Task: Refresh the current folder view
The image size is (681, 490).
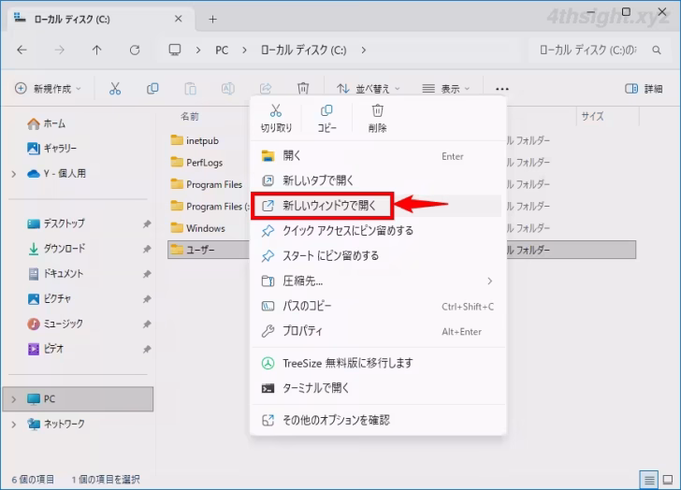Action: (135, 50)
